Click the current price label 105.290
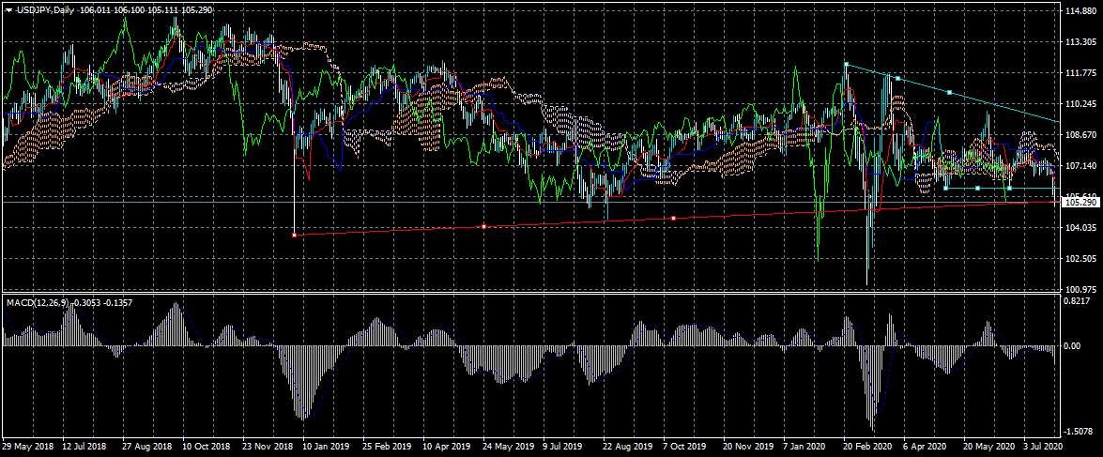The width and height of the screenshot is (1103, 457). tap(1082, 203)
